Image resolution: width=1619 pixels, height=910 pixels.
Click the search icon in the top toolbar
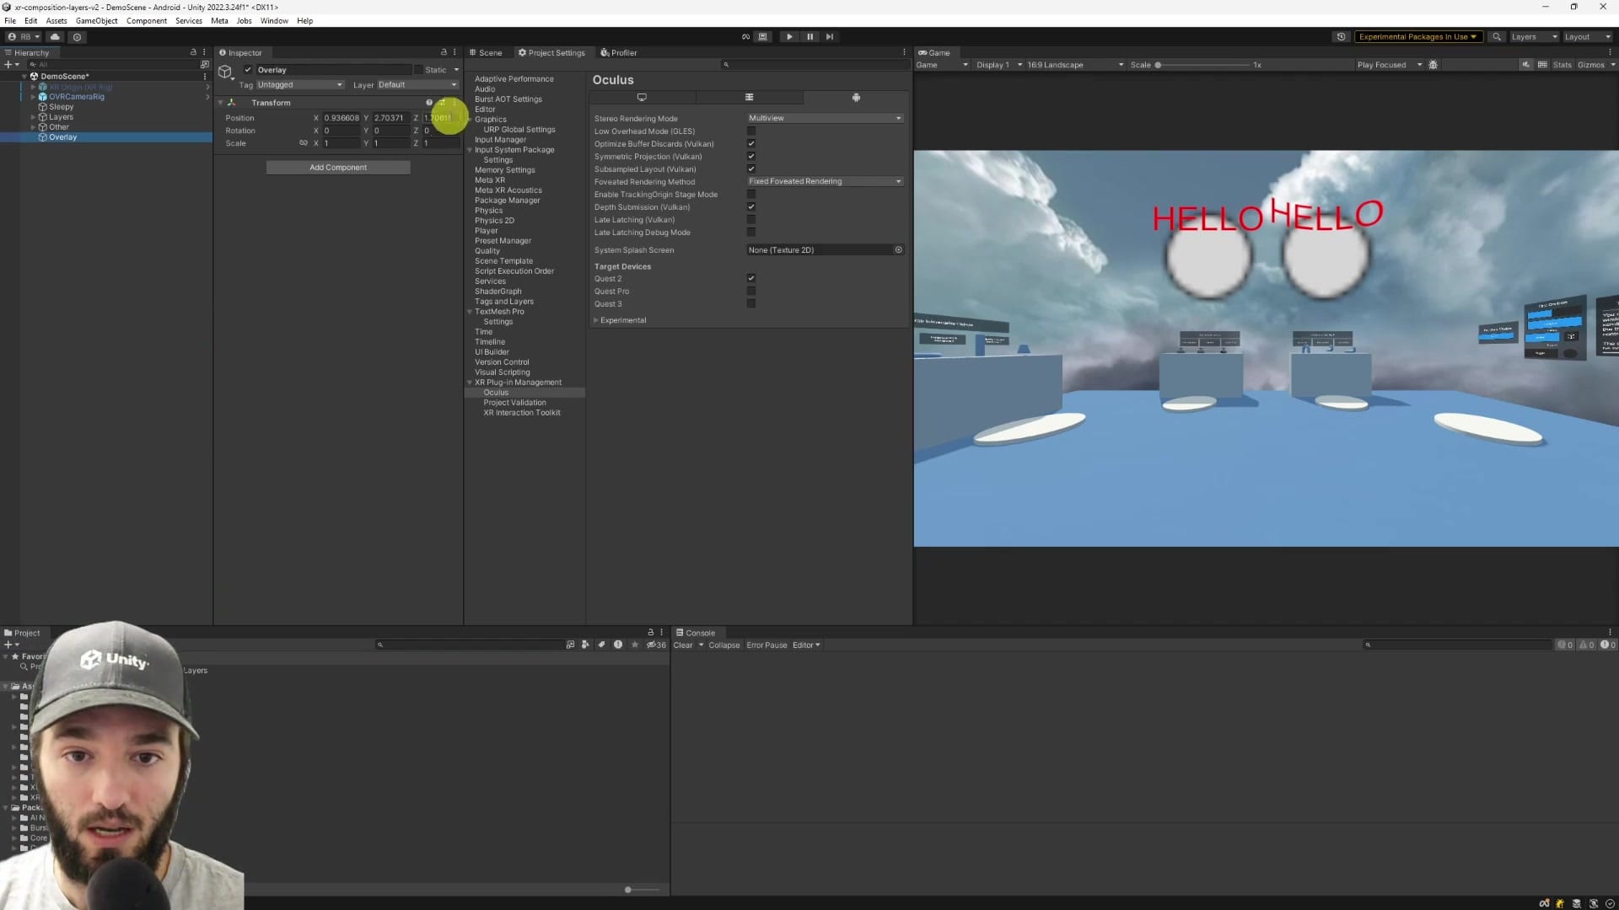pyautogui.click(x=1497, y=36)
